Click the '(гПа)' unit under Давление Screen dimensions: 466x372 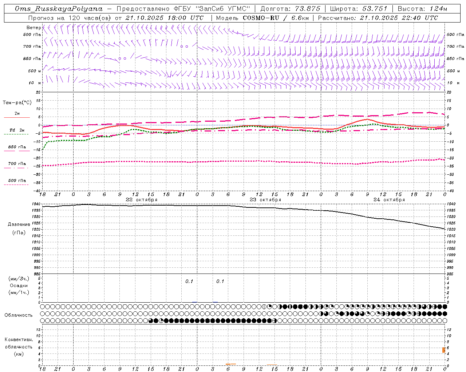(19, 233)
